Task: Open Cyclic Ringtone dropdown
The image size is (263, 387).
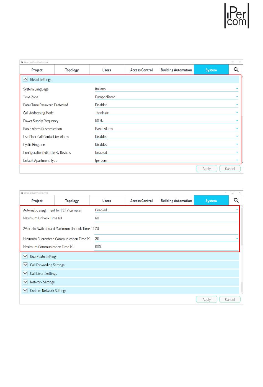Action: [x=166, y=145]
